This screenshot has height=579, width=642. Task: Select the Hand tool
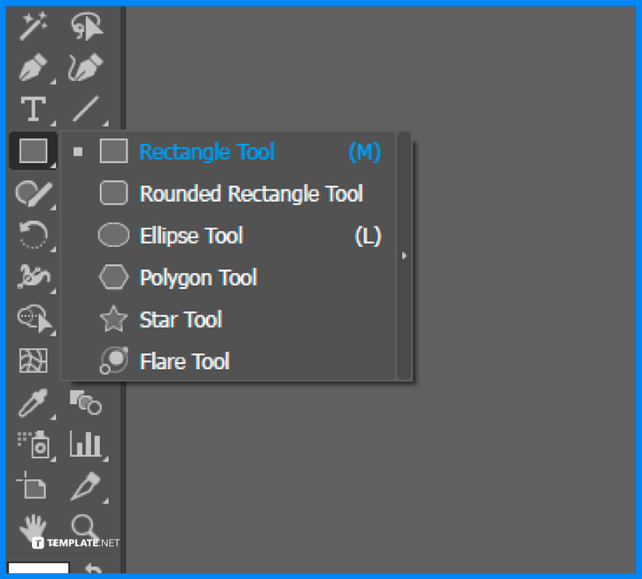[33, 526]
